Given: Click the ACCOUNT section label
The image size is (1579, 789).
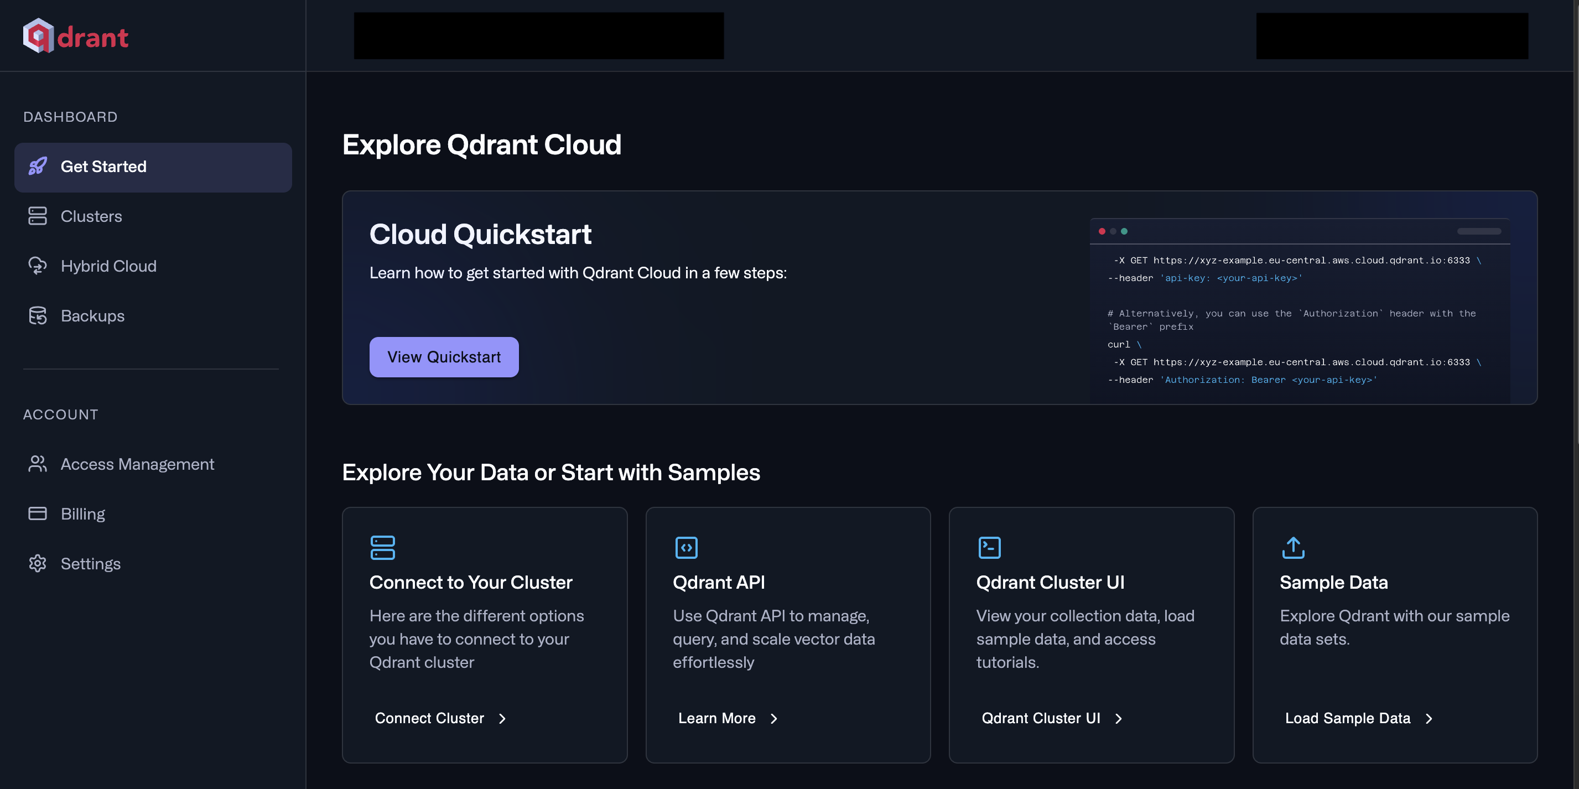Looking at the screenshot, I should 61,414.
